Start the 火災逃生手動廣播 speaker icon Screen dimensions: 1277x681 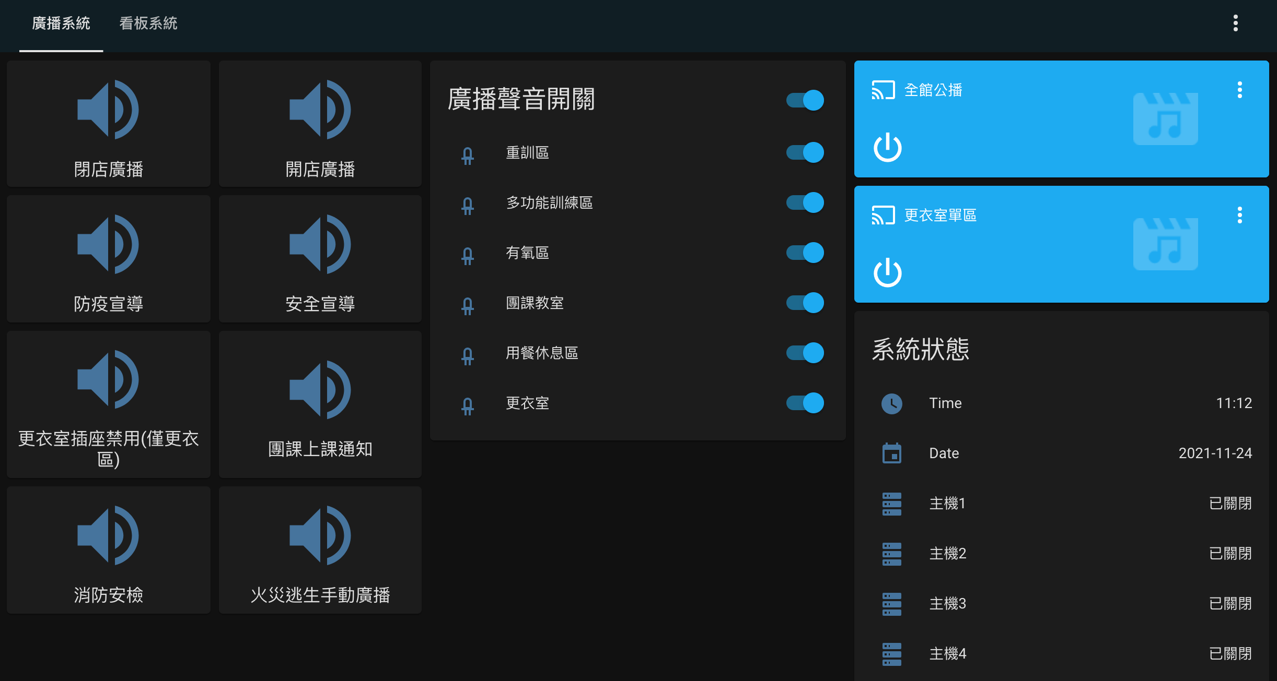tap(320, 535)
